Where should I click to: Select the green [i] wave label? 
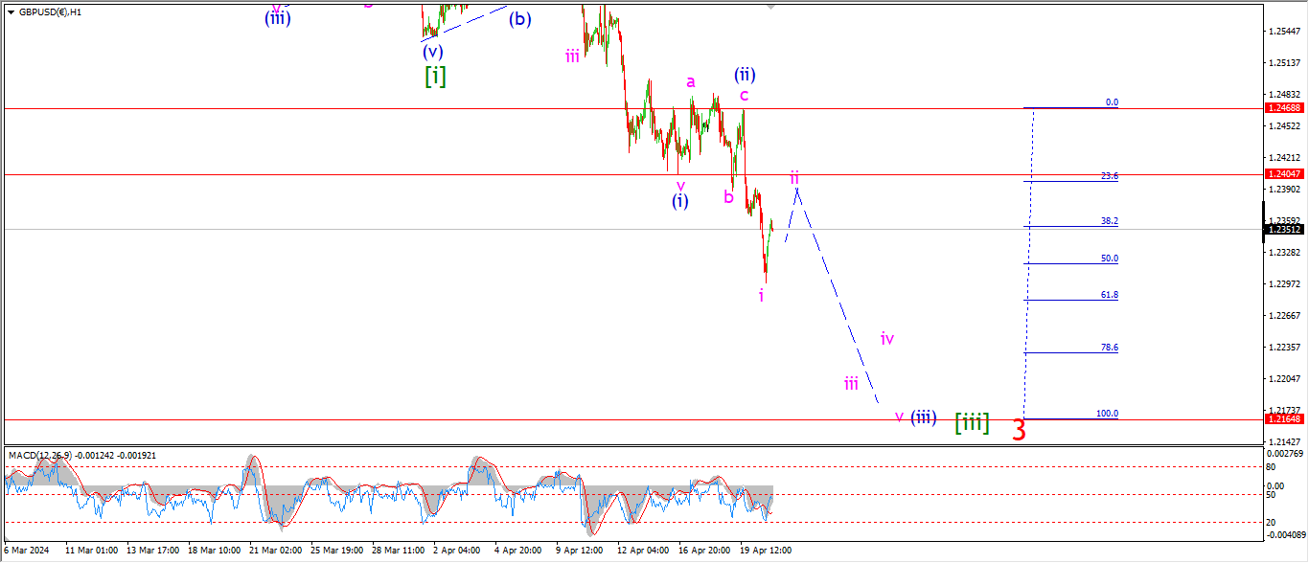435,76
